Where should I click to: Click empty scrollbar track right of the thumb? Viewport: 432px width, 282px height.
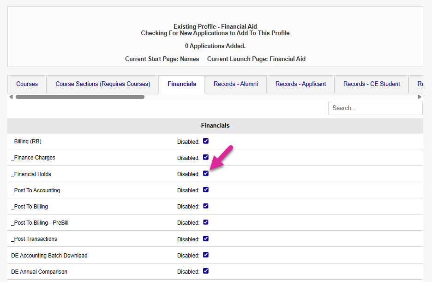click(277, 97)
